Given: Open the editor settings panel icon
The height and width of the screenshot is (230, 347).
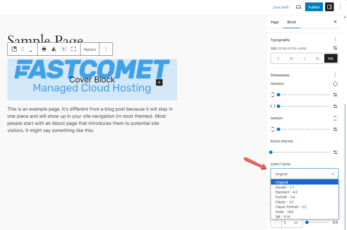Looking at the screenshot, I should click(x=329, y=7).
